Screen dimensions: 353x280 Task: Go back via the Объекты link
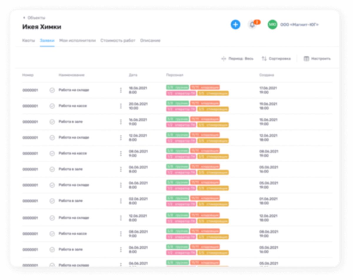[x=34, y=18]
